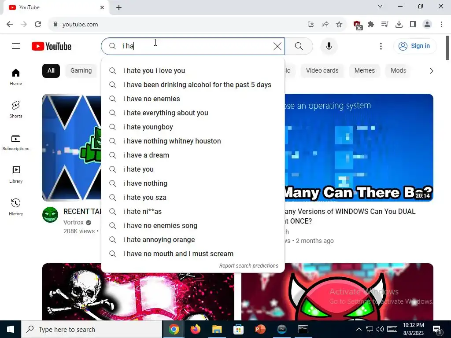Select the Video cards filter chip
The height and width of the screenshot is (338, 451).
(322, 71)
